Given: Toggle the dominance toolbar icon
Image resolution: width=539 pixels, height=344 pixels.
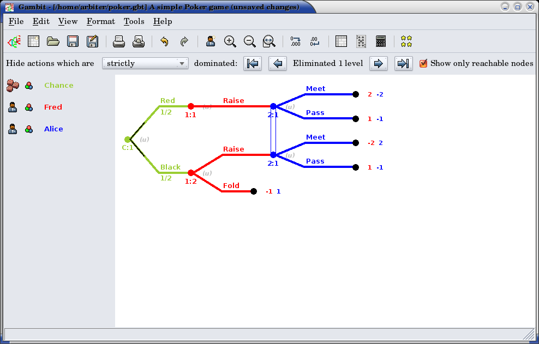Looking at the screenshot, I should coord(361,41).
